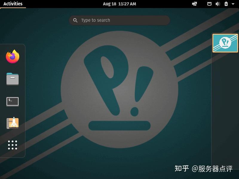Click the Activities button
Image resolution: width=239 pixels, height=179 pixels.
[x=13, y=4]
